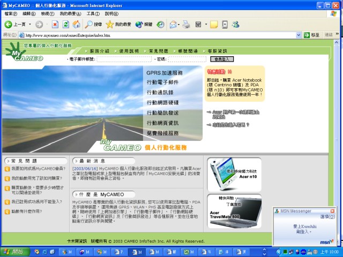The height and width of the screenshot is (257, 343).
Task: Click the Internet Explorer quick launch icon
Action: point(44,252)
